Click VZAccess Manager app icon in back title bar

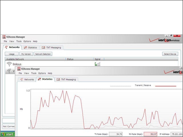tap(4, 37)
